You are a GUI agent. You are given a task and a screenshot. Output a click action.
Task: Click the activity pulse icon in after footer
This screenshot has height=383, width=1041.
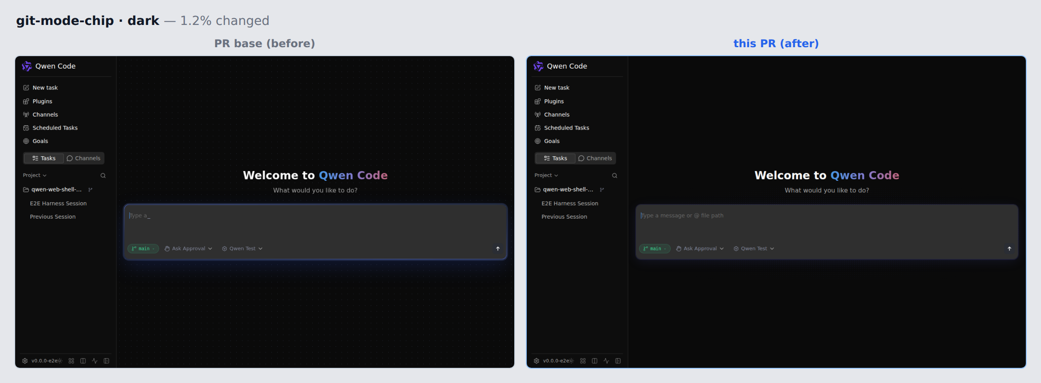pos(606,361)
